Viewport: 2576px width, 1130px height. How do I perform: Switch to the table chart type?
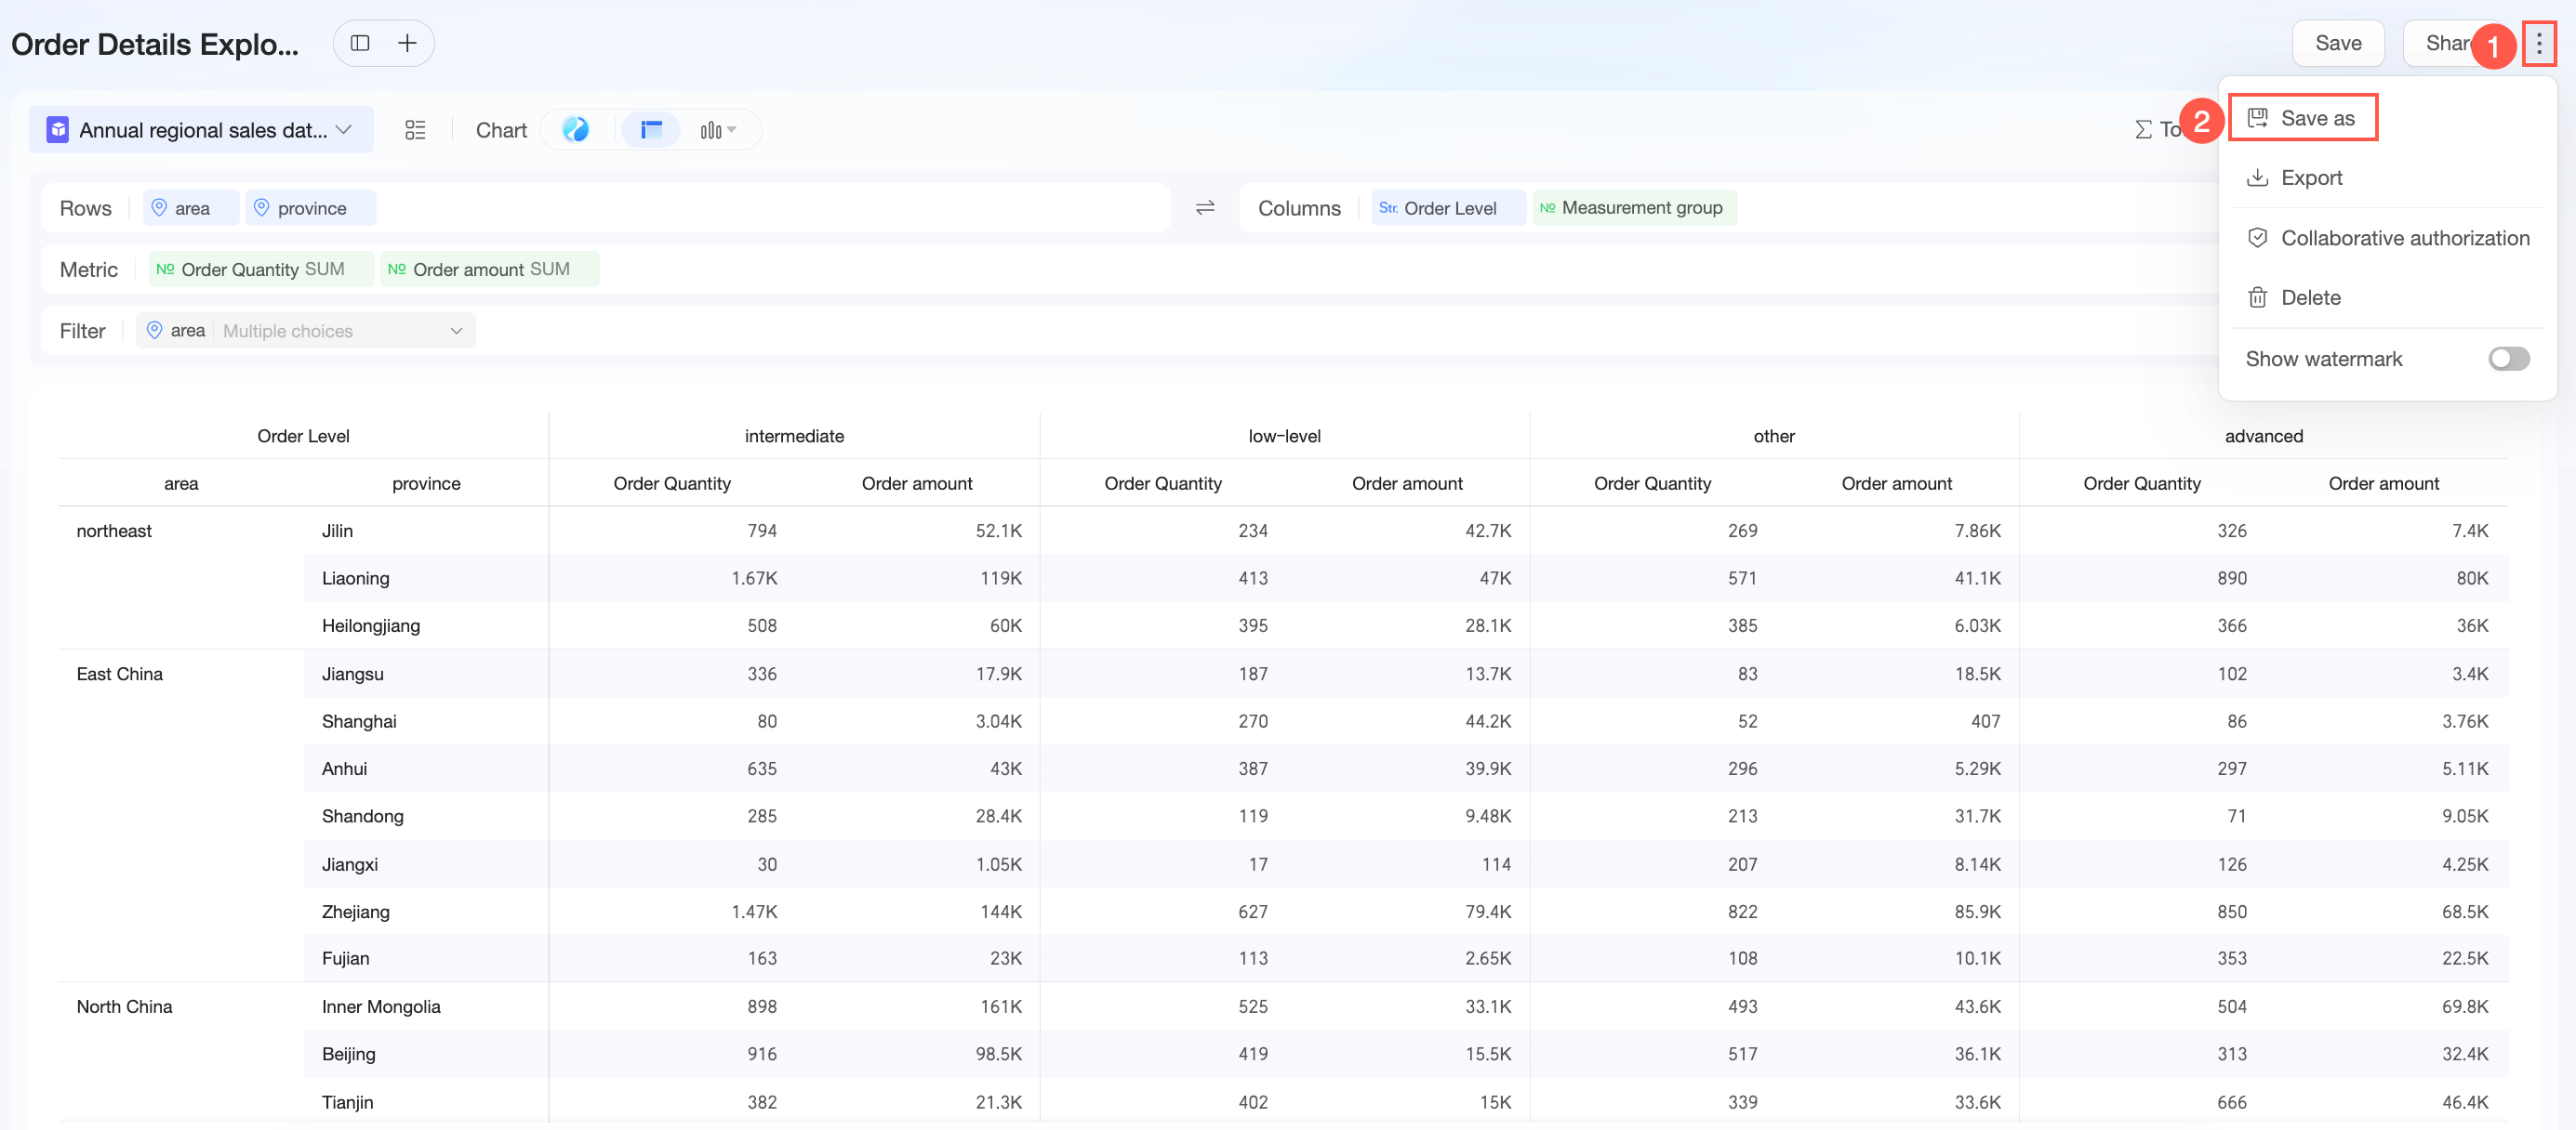tap(652, 130)
